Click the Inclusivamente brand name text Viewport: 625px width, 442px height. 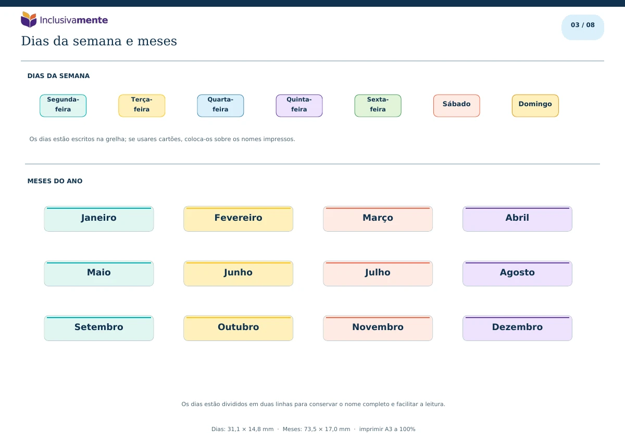coord(73,20)
